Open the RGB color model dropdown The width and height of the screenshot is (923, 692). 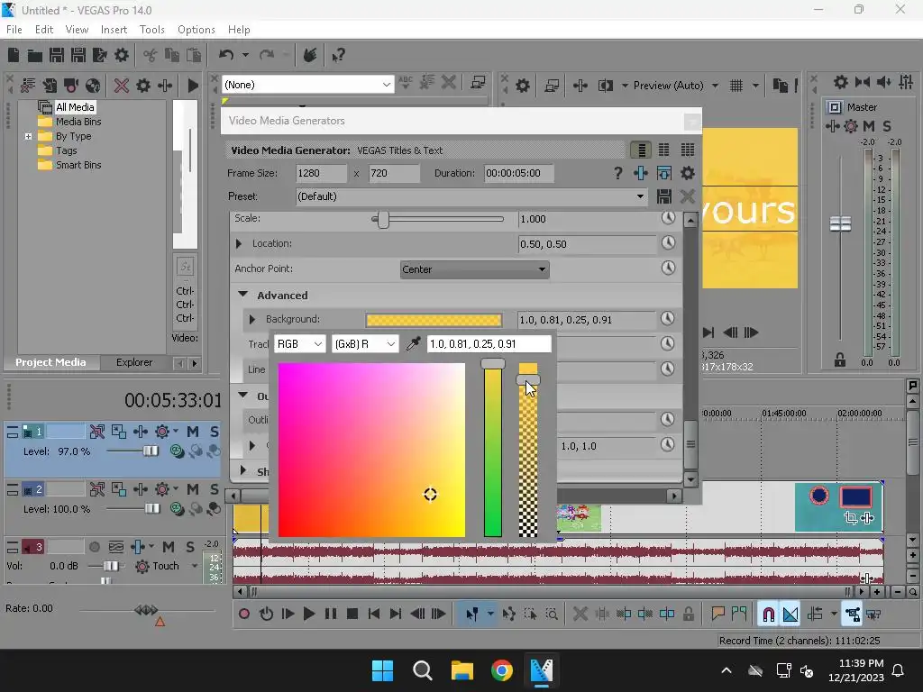point(299,343)
